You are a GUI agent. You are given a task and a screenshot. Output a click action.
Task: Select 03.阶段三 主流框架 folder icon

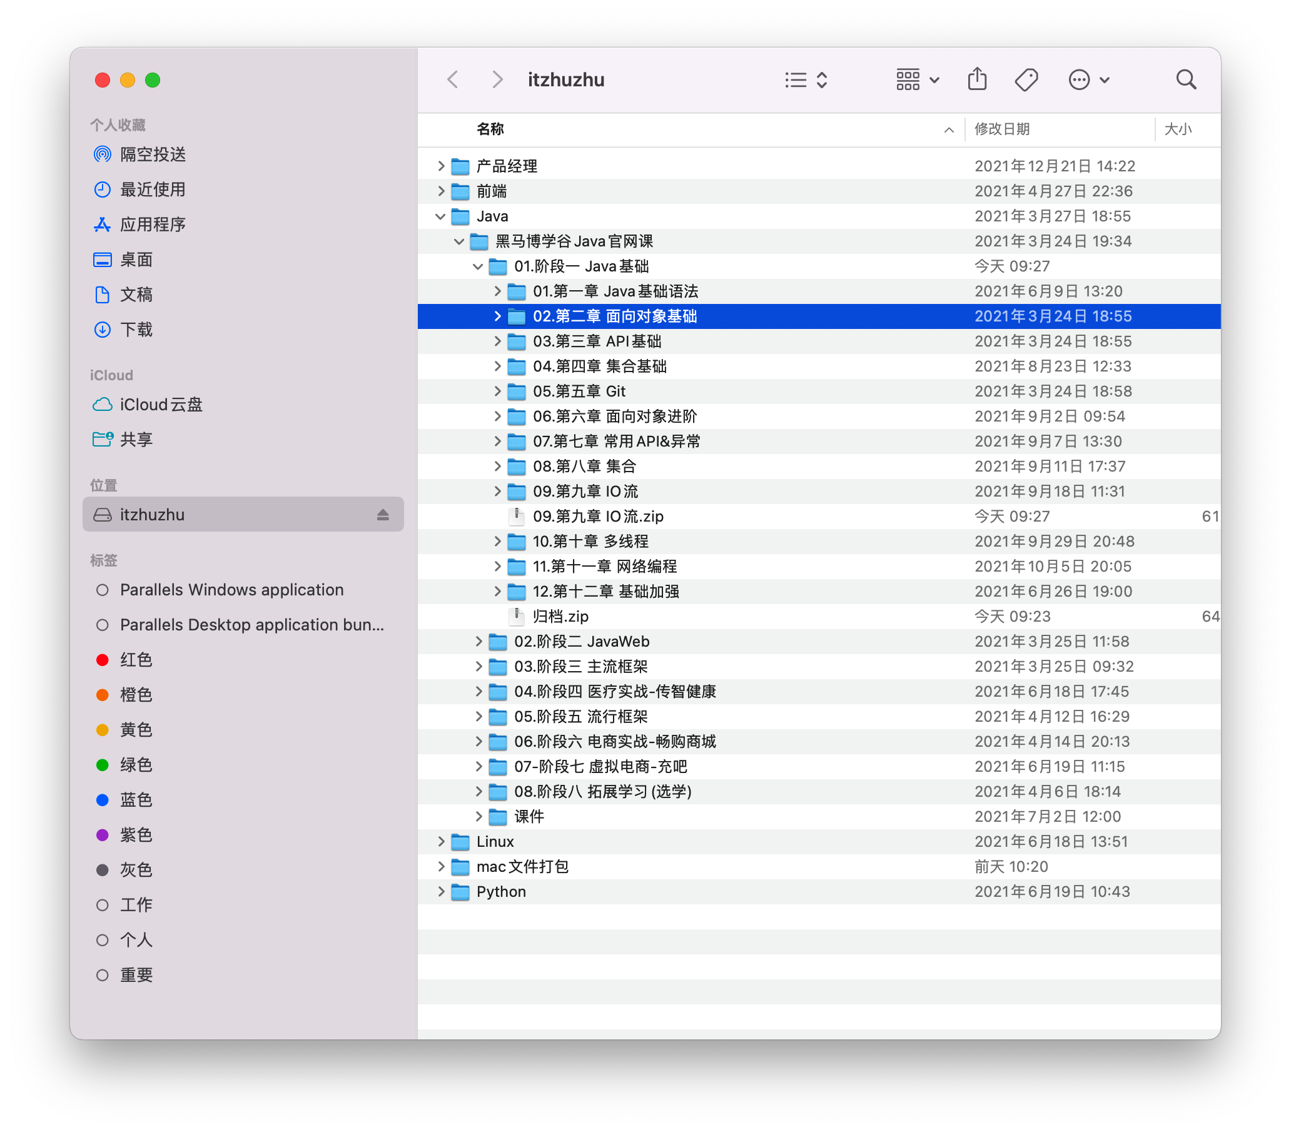pyautogui.click(x=498, y=667)
